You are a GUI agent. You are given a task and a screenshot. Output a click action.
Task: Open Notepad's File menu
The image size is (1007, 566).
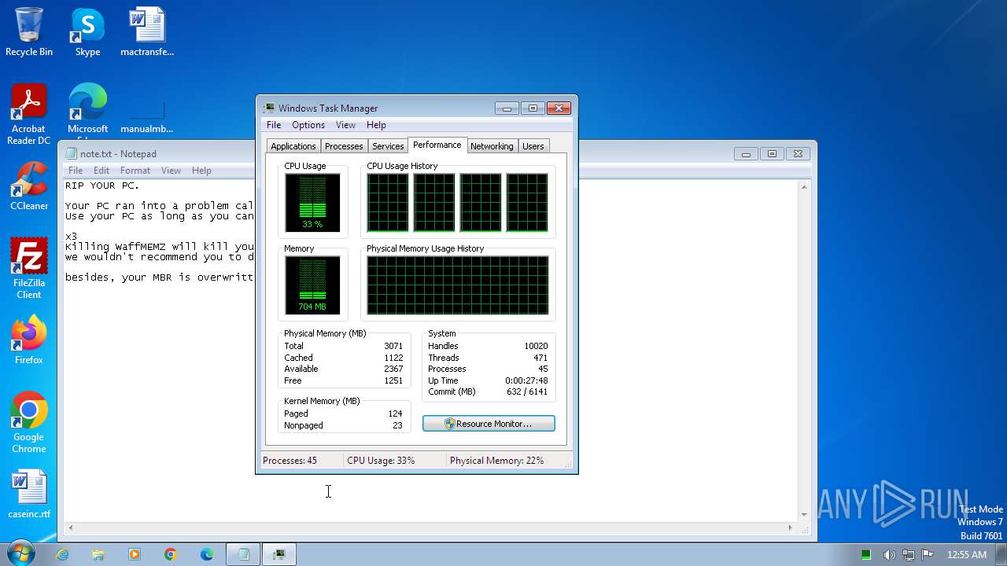[76, 171]
